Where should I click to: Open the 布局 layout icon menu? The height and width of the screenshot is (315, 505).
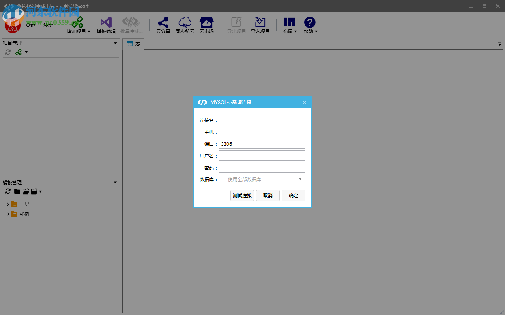click(289, 22)
